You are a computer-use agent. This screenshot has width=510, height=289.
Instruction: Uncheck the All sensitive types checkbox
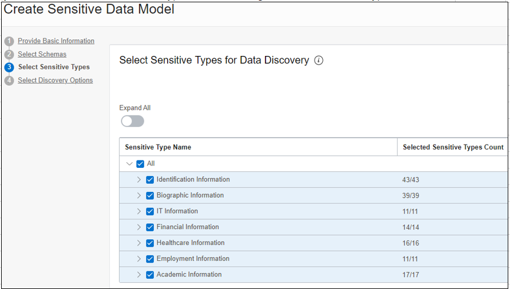140,164
